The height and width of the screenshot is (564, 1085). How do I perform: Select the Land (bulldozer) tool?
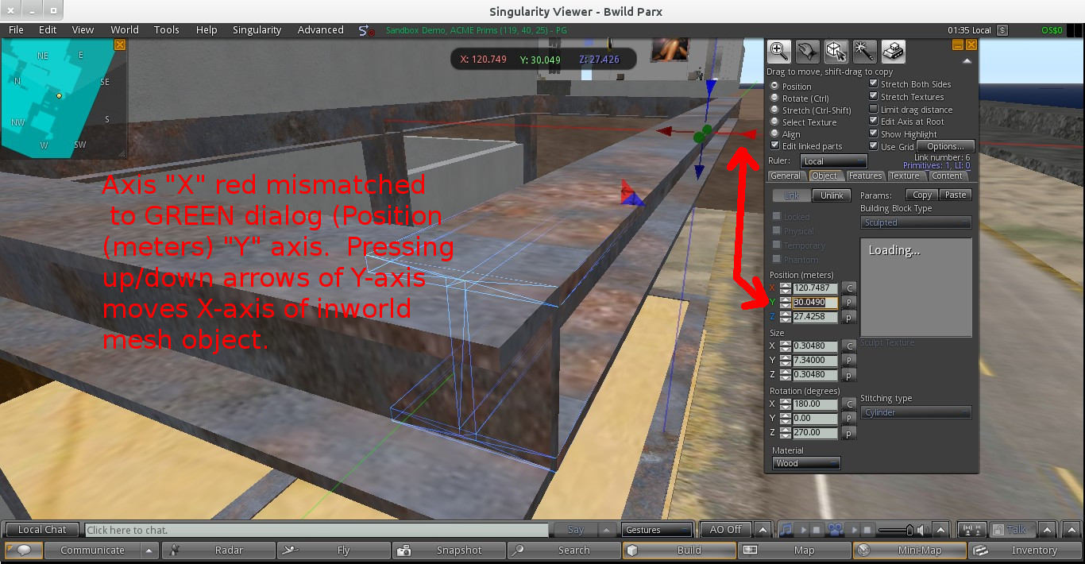pyautogui.click(x=894, y=52)
